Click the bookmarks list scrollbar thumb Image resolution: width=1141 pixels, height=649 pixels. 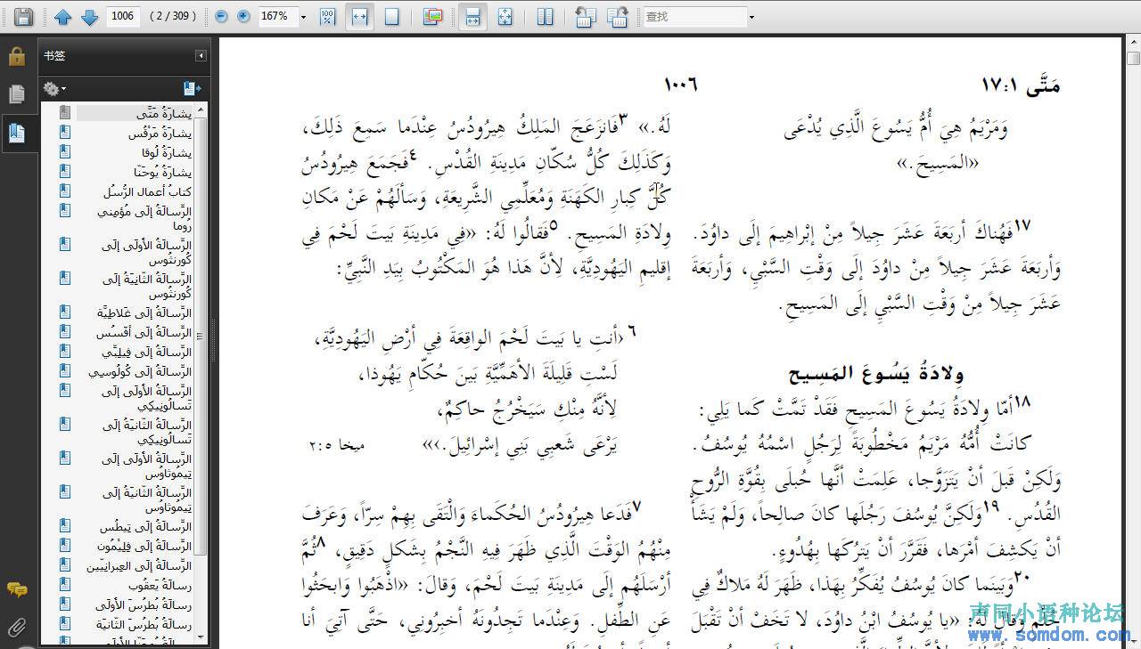(201, 336)
